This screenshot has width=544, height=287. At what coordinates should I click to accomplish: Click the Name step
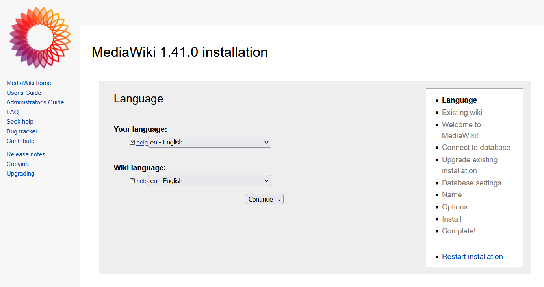coord(452,195)
